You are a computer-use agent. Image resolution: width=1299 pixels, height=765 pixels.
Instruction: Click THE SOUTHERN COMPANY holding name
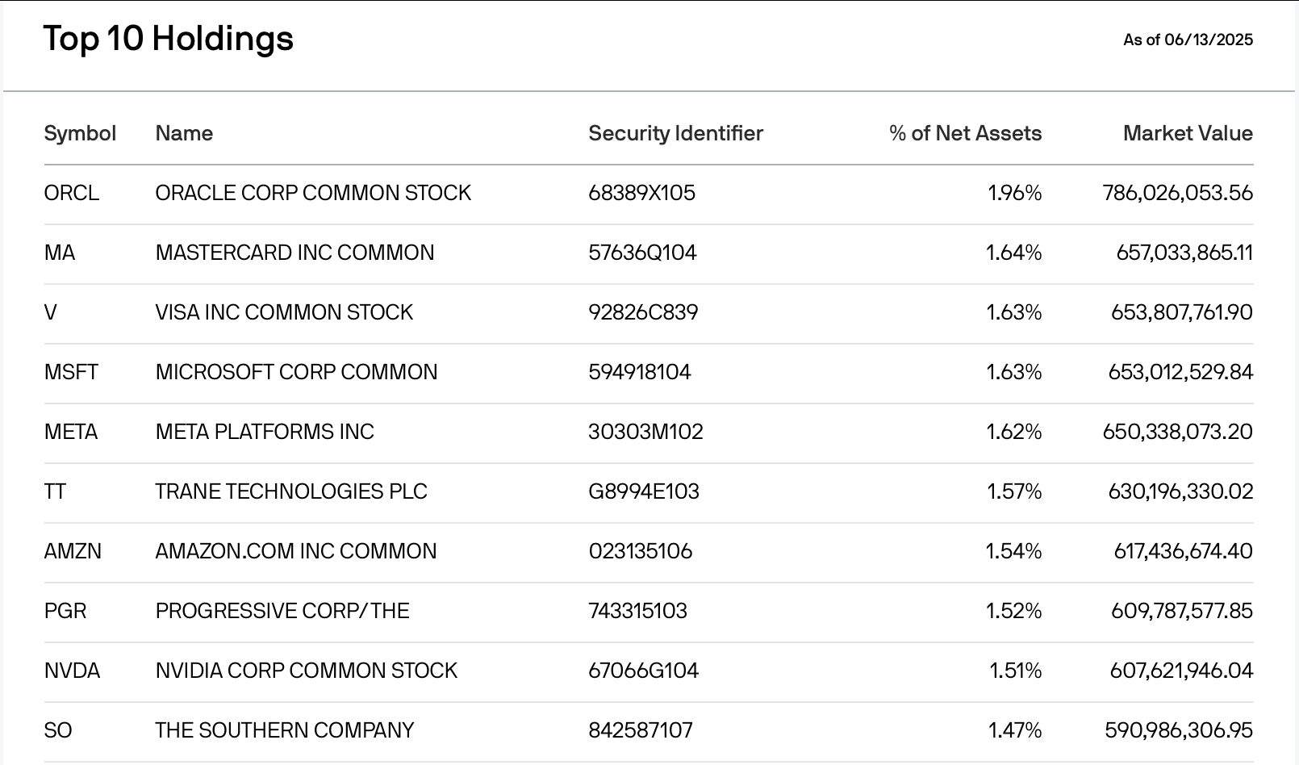point(284,730)
